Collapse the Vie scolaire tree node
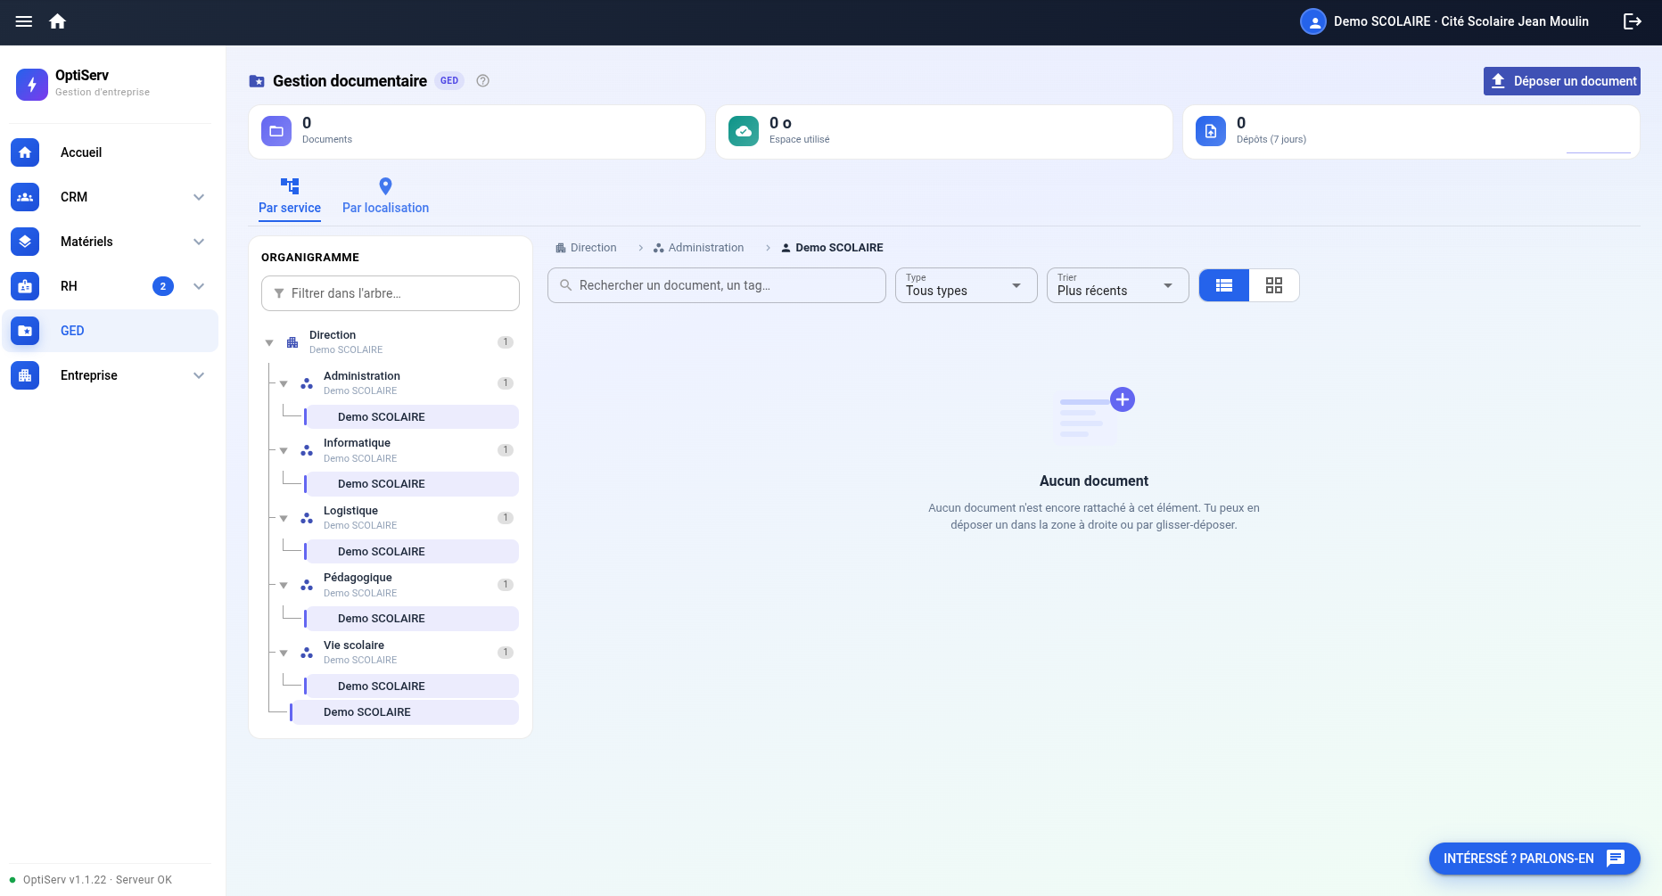The image size is (1662, 896). 284,654
